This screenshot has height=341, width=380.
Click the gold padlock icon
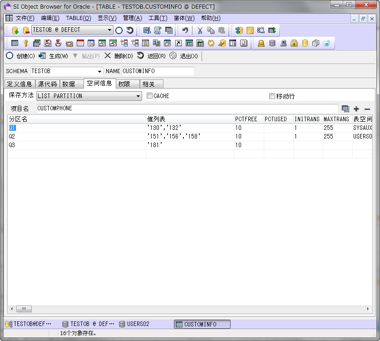[294, 43]
